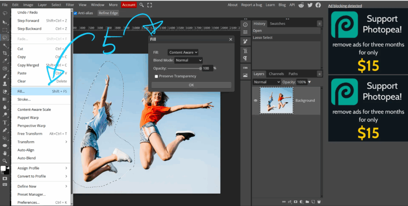Follow the Ad blocking detected link
This screenshot has height=206, width=408.
pyautogui.click(x=345, y=6)
